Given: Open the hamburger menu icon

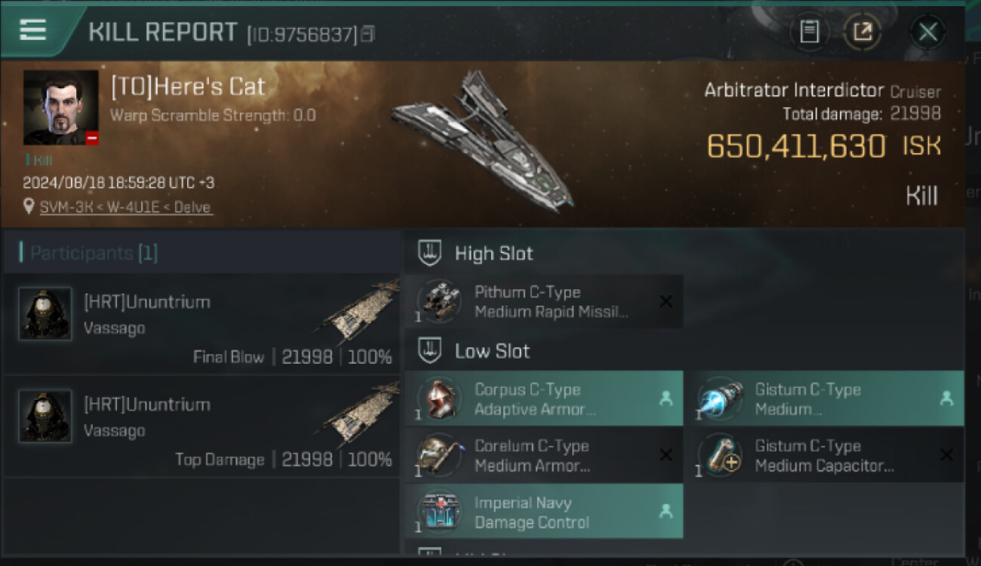Looking at the screenshot, I should pos(33,30).
